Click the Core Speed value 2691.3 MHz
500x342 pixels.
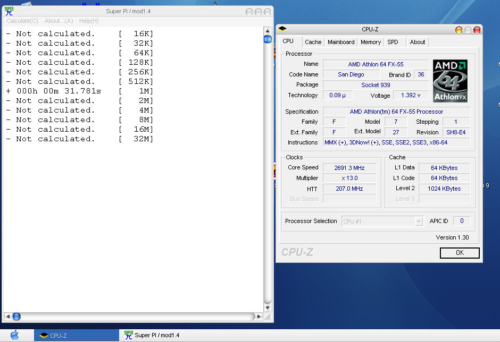(x=349, y=168)
